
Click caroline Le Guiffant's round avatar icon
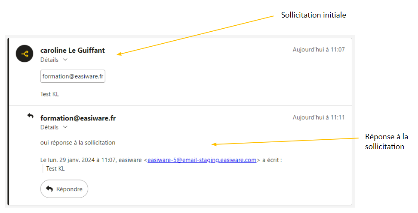[25, 54]
